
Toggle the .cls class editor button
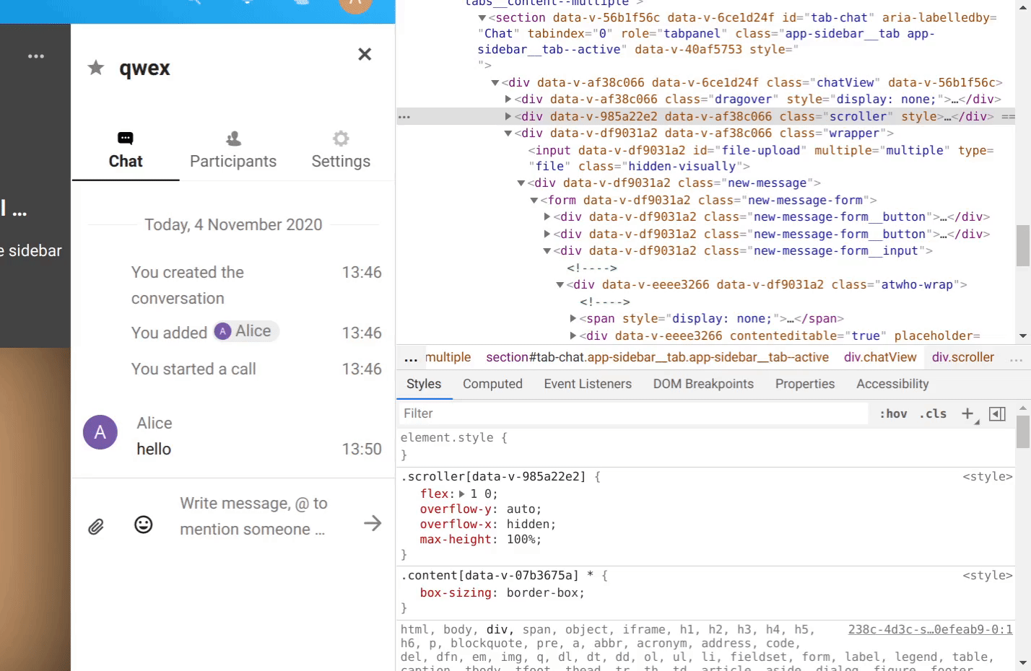933,413
